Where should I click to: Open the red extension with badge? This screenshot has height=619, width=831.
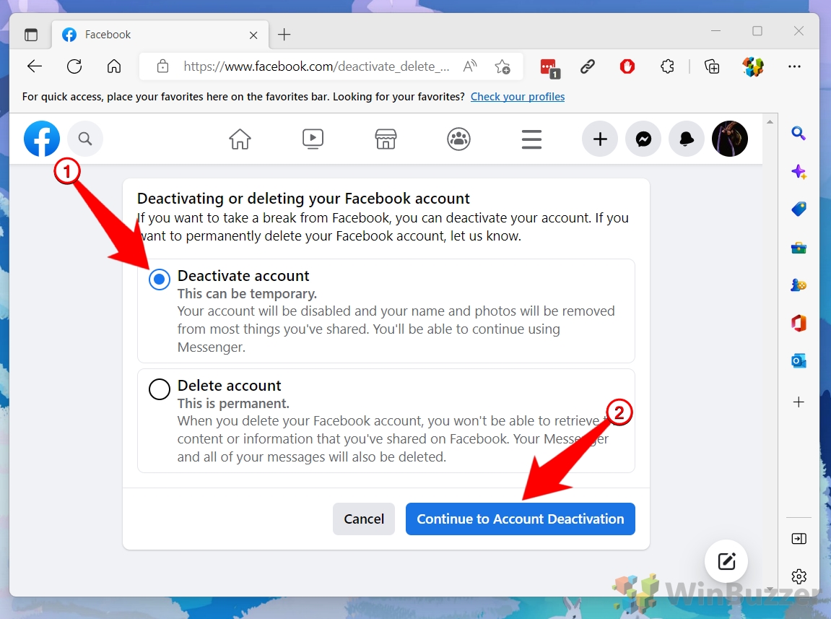click(549, 68)
